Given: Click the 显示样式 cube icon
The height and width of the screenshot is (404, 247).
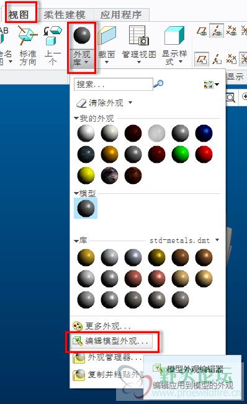Looking at the screenshot, I should 174,35.
